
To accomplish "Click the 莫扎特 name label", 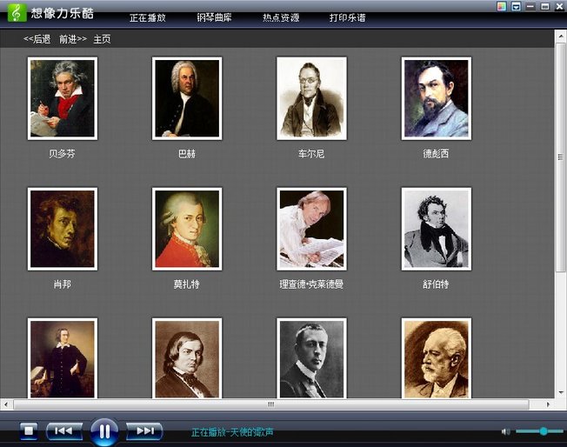I will [187, 284].
